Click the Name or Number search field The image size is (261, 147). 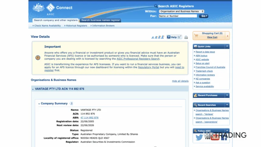tap(178, 16)
